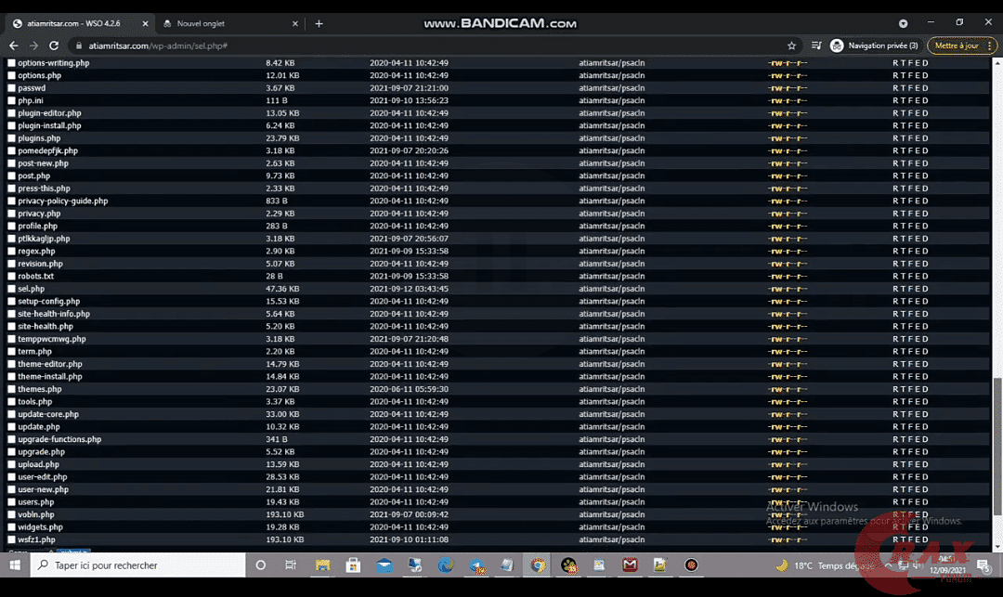Click E action for regex.php row

coord(918,252)
